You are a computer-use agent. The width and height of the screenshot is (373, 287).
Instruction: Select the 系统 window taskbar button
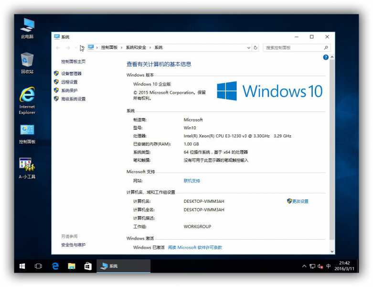click(124, 266)
